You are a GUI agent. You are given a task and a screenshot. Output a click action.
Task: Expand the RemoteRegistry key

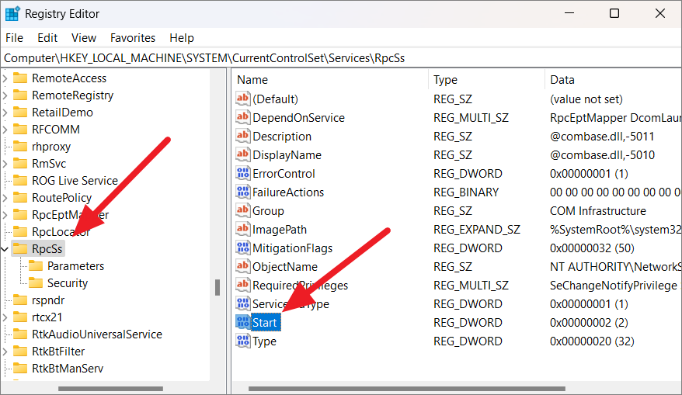click(5, 95)
